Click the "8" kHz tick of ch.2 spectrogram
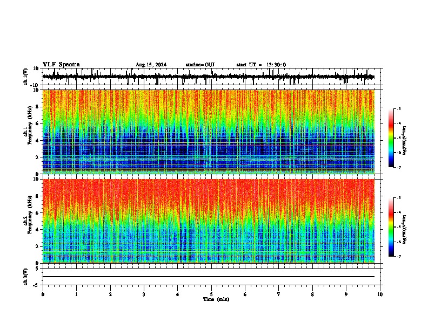 point(37,196)
